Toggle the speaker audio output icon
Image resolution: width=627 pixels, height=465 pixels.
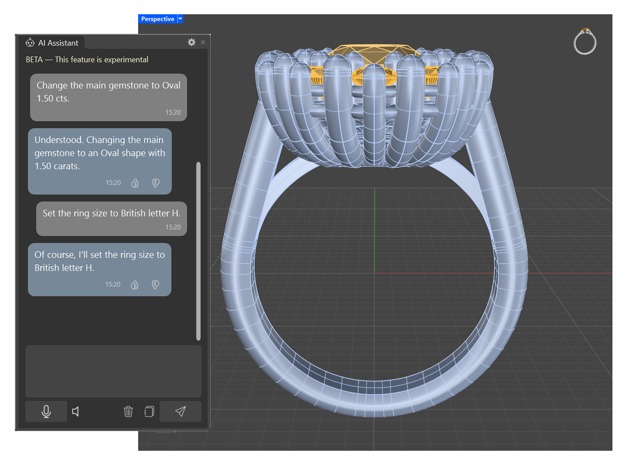point(76,411)
